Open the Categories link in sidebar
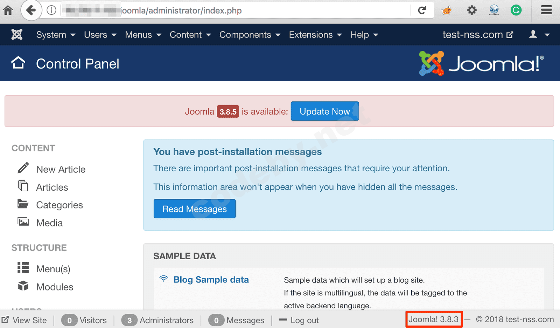The height and width of the screenshot is (328, 560). point(59,205)
